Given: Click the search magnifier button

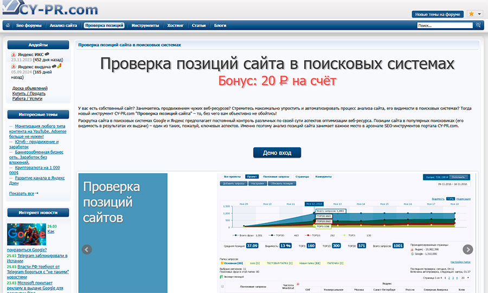Looking at the screenshot, I should coord(478,25).
